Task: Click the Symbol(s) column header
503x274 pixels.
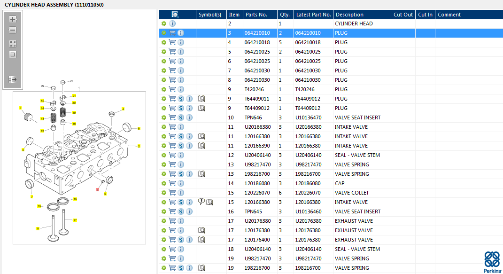Action: [x=211, y=15]
